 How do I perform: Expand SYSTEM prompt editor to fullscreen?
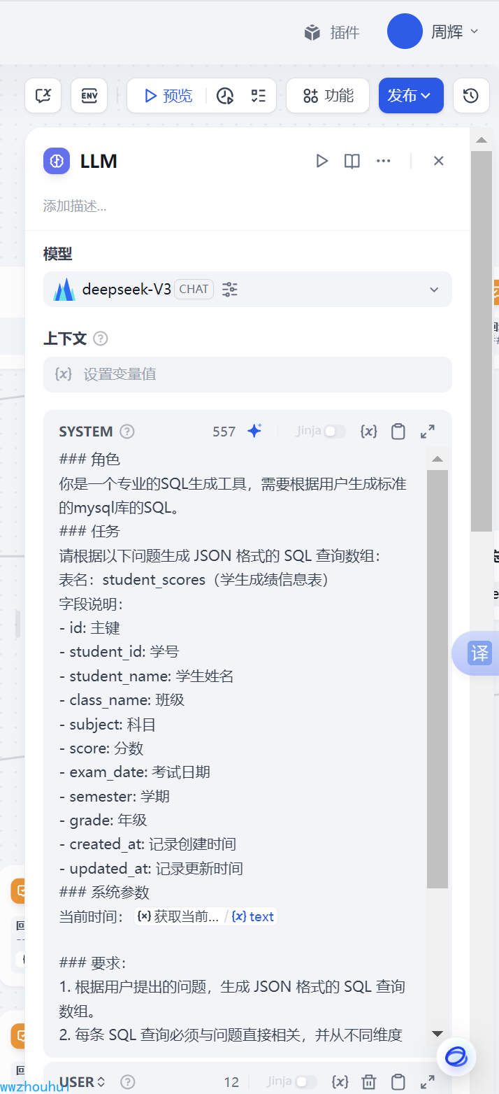click(x=428, y=432)
